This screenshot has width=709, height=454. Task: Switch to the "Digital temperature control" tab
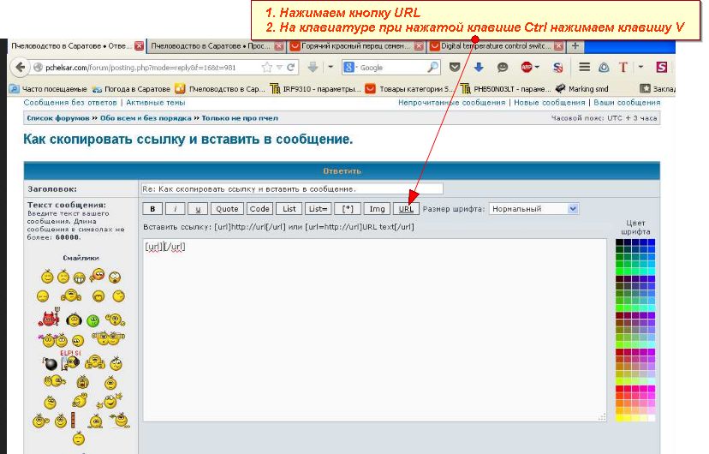coord(492,45)
